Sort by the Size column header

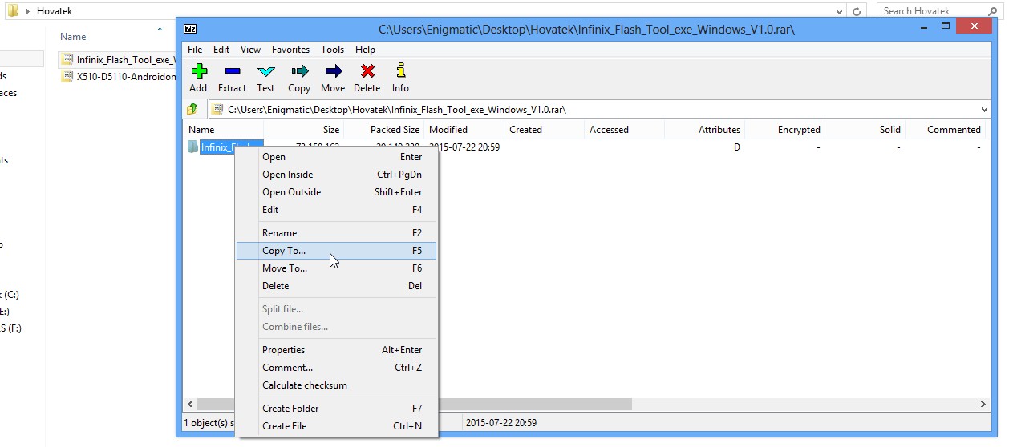click(303, 130)
